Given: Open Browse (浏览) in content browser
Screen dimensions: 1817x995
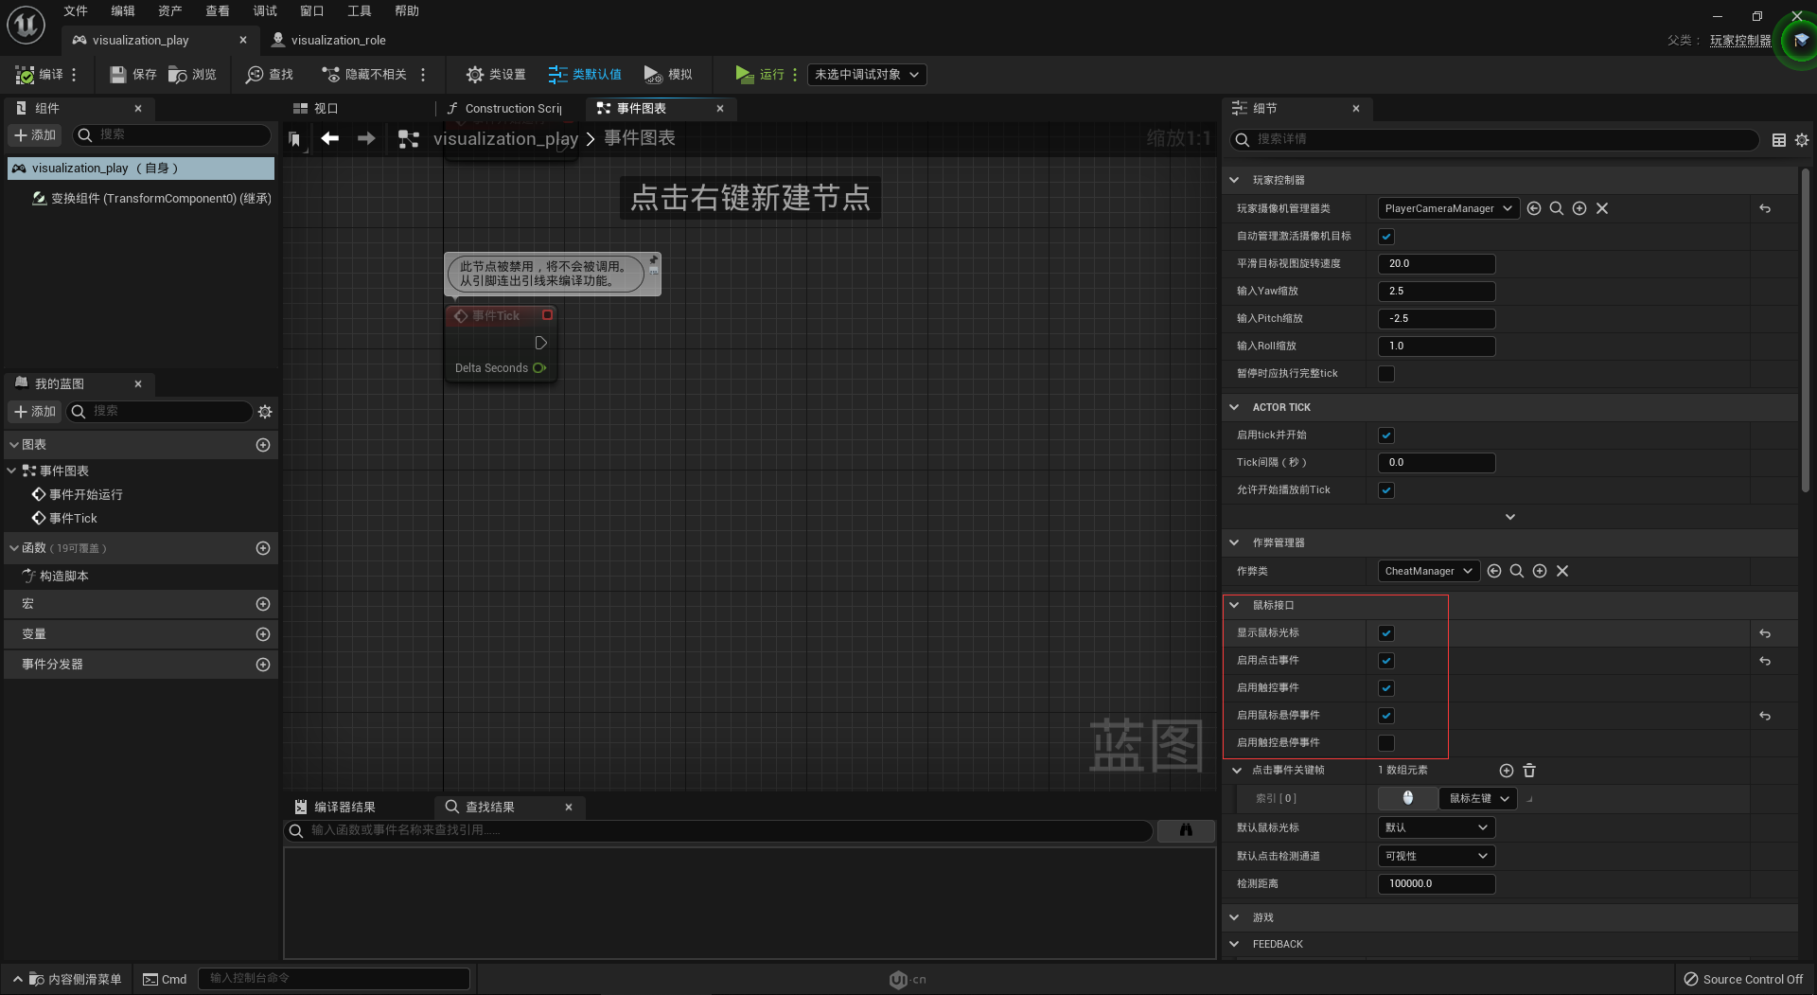Looking at the screenshot, I should [x=178, y=75].
